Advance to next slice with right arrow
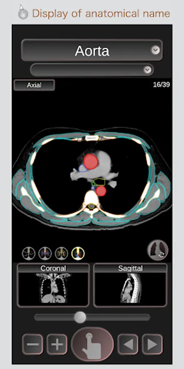The height and width of the screenshot is (369, 184). pos(152,344)
